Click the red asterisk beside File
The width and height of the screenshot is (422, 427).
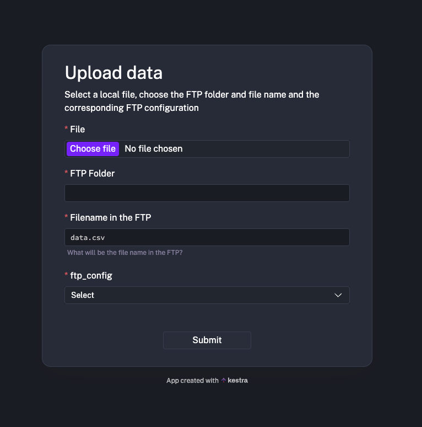[x=67, y=130]
